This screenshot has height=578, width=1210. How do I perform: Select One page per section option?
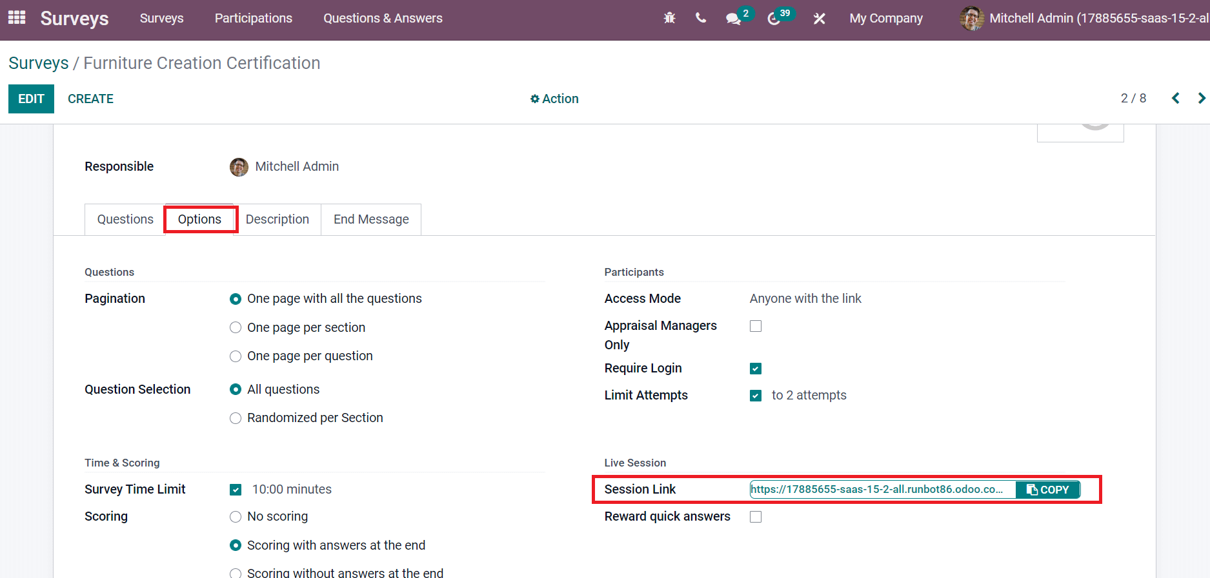point(236,327)
